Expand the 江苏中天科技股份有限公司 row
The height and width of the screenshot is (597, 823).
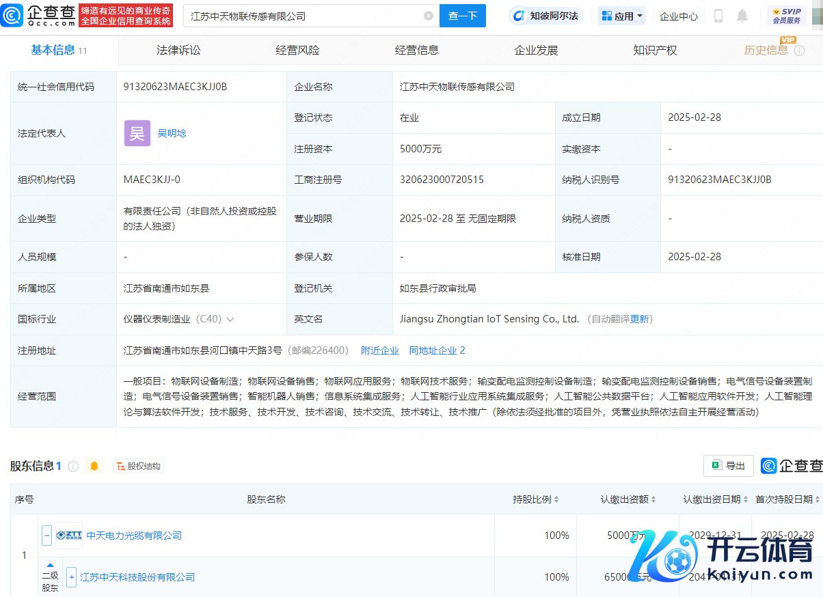(71, 577)
